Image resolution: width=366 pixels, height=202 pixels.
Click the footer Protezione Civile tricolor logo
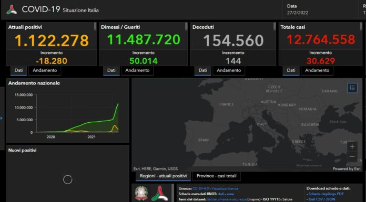(160, 193)
